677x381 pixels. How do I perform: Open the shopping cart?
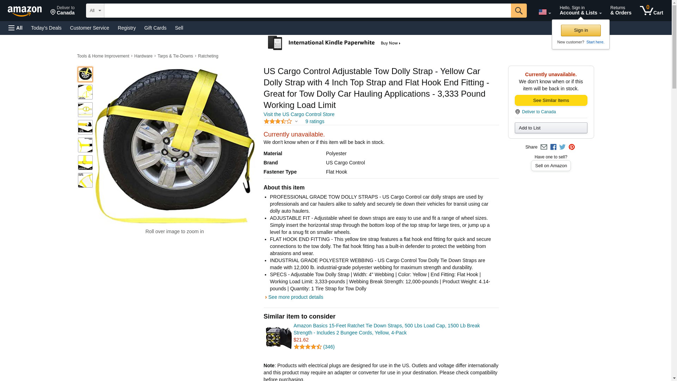coord(651,11)
